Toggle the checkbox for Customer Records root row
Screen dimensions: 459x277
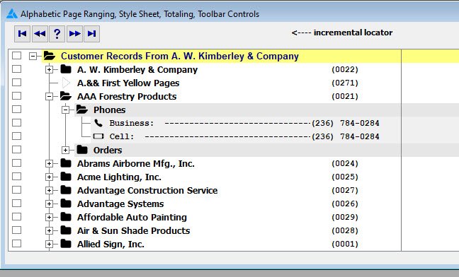17,55
